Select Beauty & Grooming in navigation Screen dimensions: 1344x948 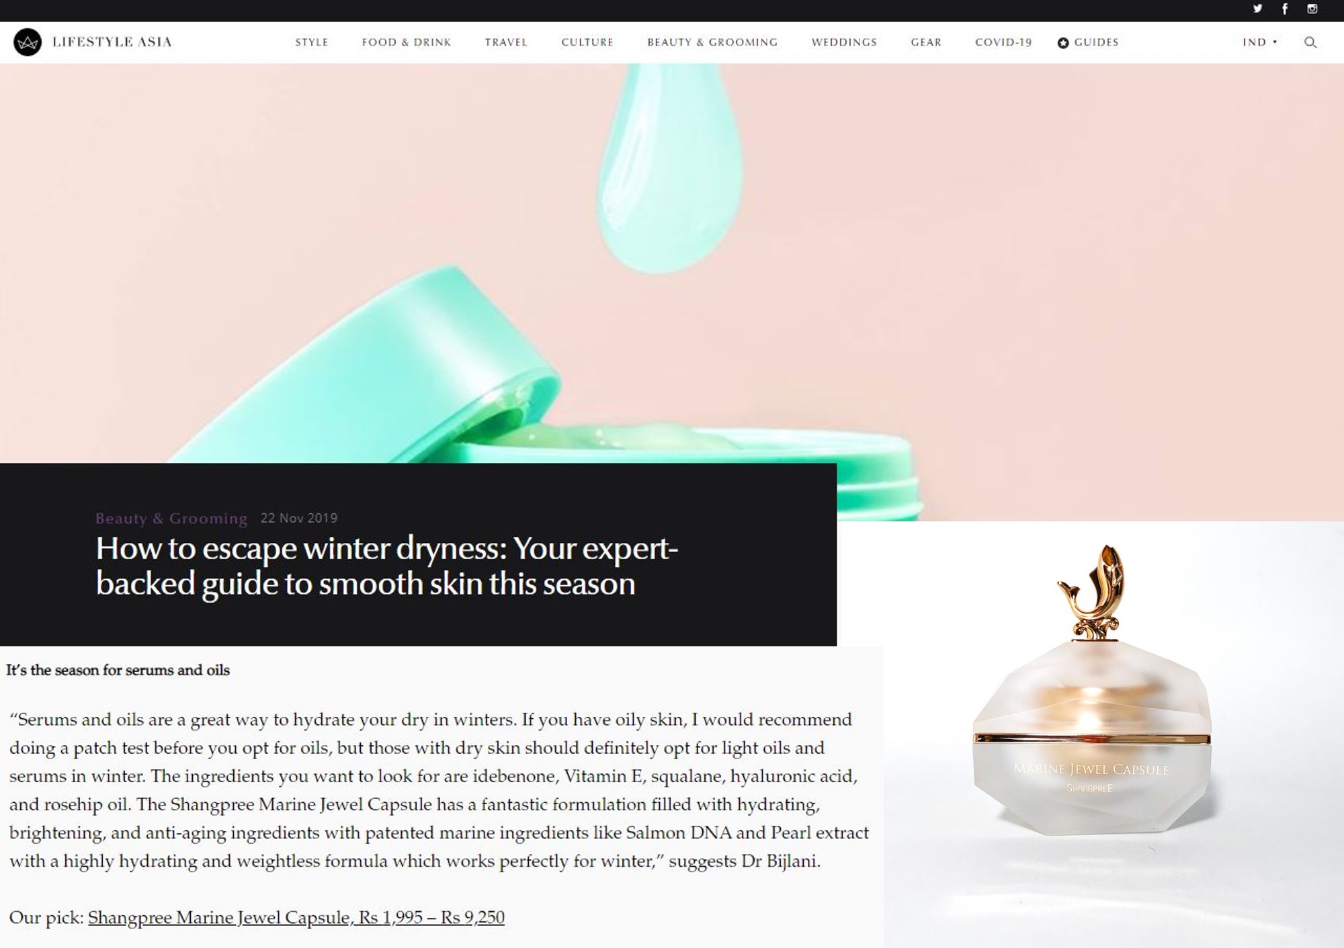712,42
